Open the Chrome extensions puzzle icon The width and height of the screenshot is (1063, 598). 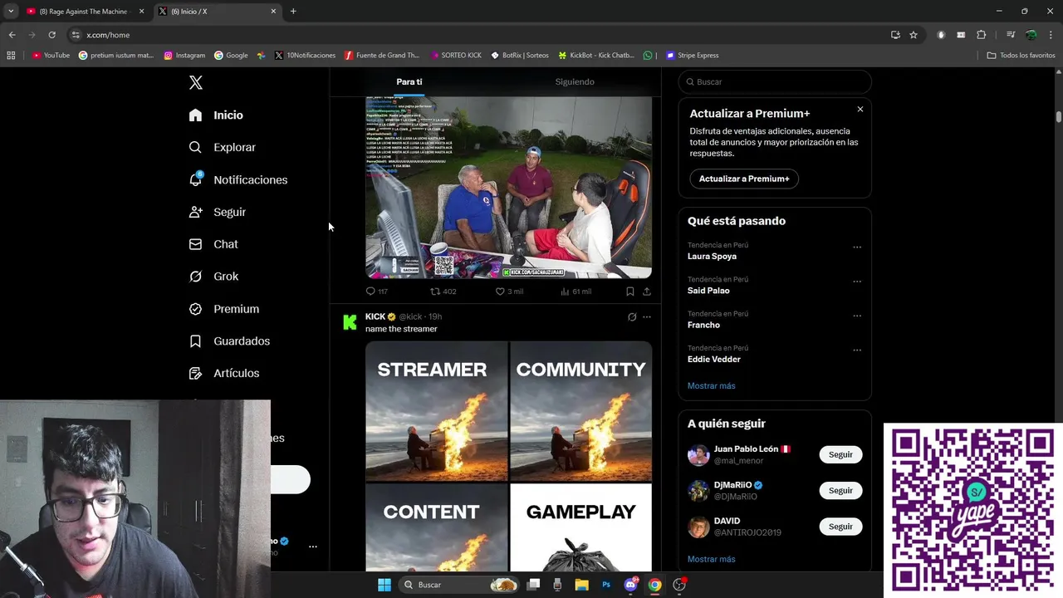pyautogui.click(x=982, y=35)
